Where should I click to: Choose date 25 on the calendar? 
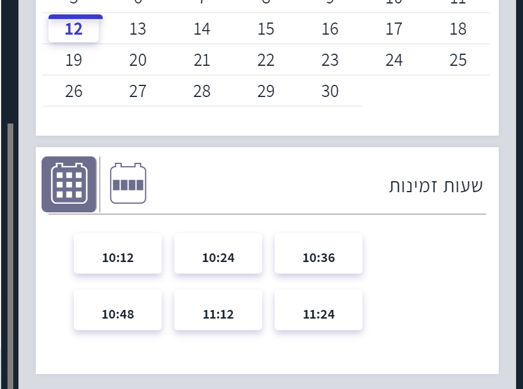(x=458, y=60)
